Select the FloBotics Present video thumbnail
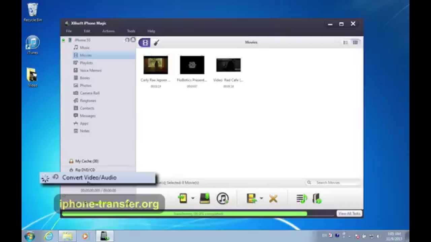Image resolution: width=431 pixels, height=242 pixels. 192,65
